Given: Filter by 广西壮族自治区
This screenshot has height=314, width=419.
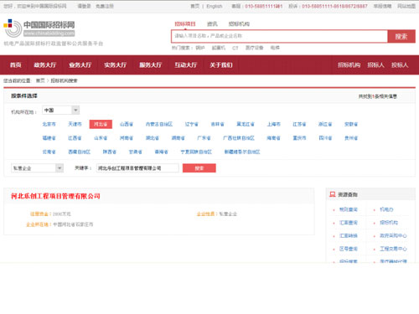Looking at the screenshot, I should tap(239, 138).
